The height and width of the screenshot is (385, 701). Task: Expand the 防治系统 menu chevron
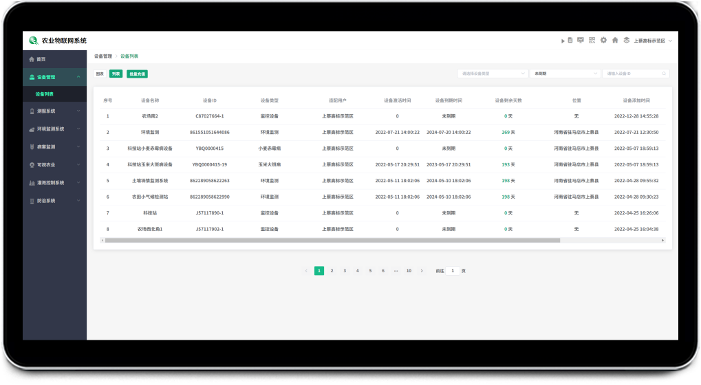[78, 201]
